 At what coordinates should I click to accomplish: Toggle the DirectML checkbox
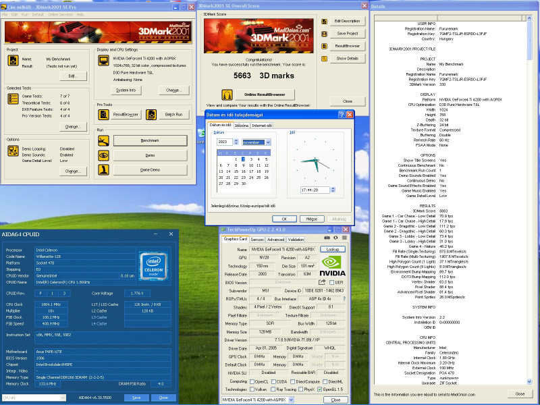(325, 381)
